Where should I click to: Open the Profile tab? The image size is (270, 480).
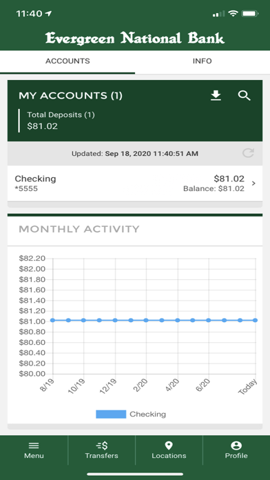point(236,450)
